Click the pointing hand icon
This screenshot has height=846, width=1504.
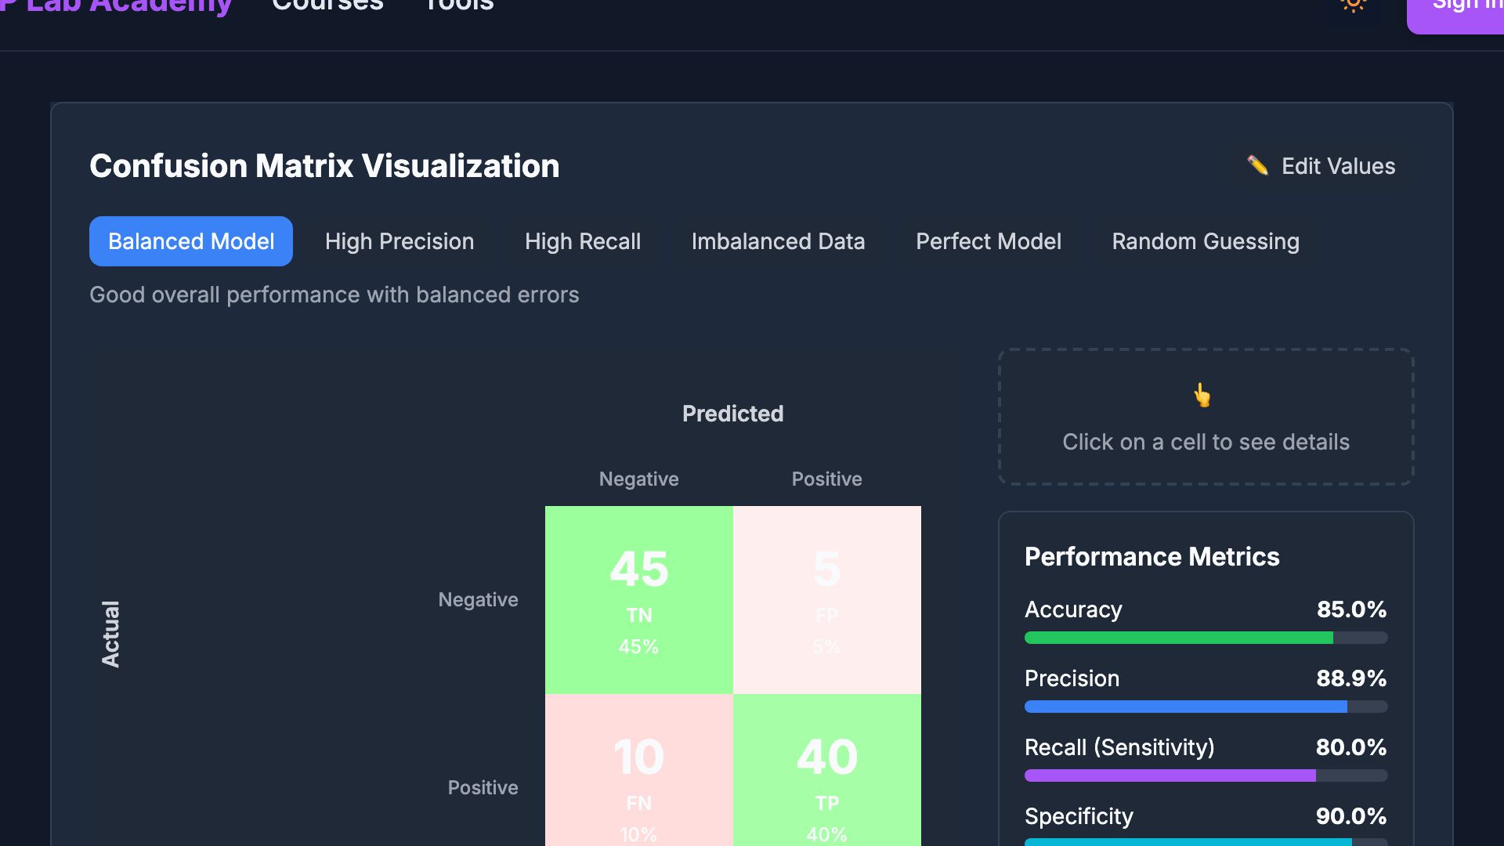(1202, 396)
